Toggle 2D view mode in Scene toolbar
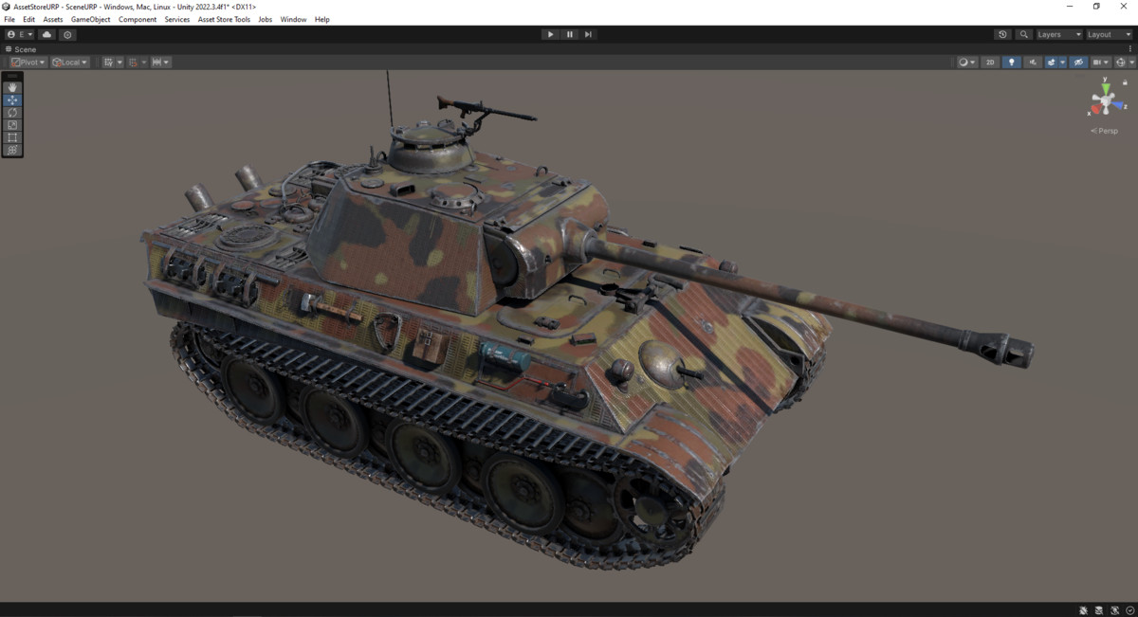 click(x=990, y=61)
